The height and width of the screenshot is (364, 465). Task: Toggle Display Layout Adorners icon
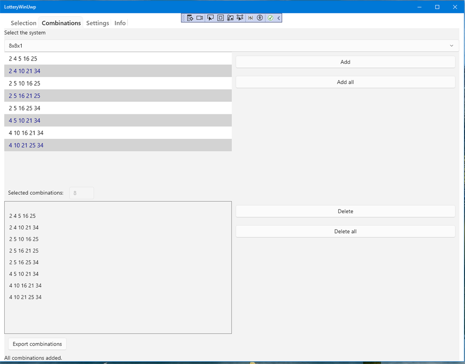point(220,18)
